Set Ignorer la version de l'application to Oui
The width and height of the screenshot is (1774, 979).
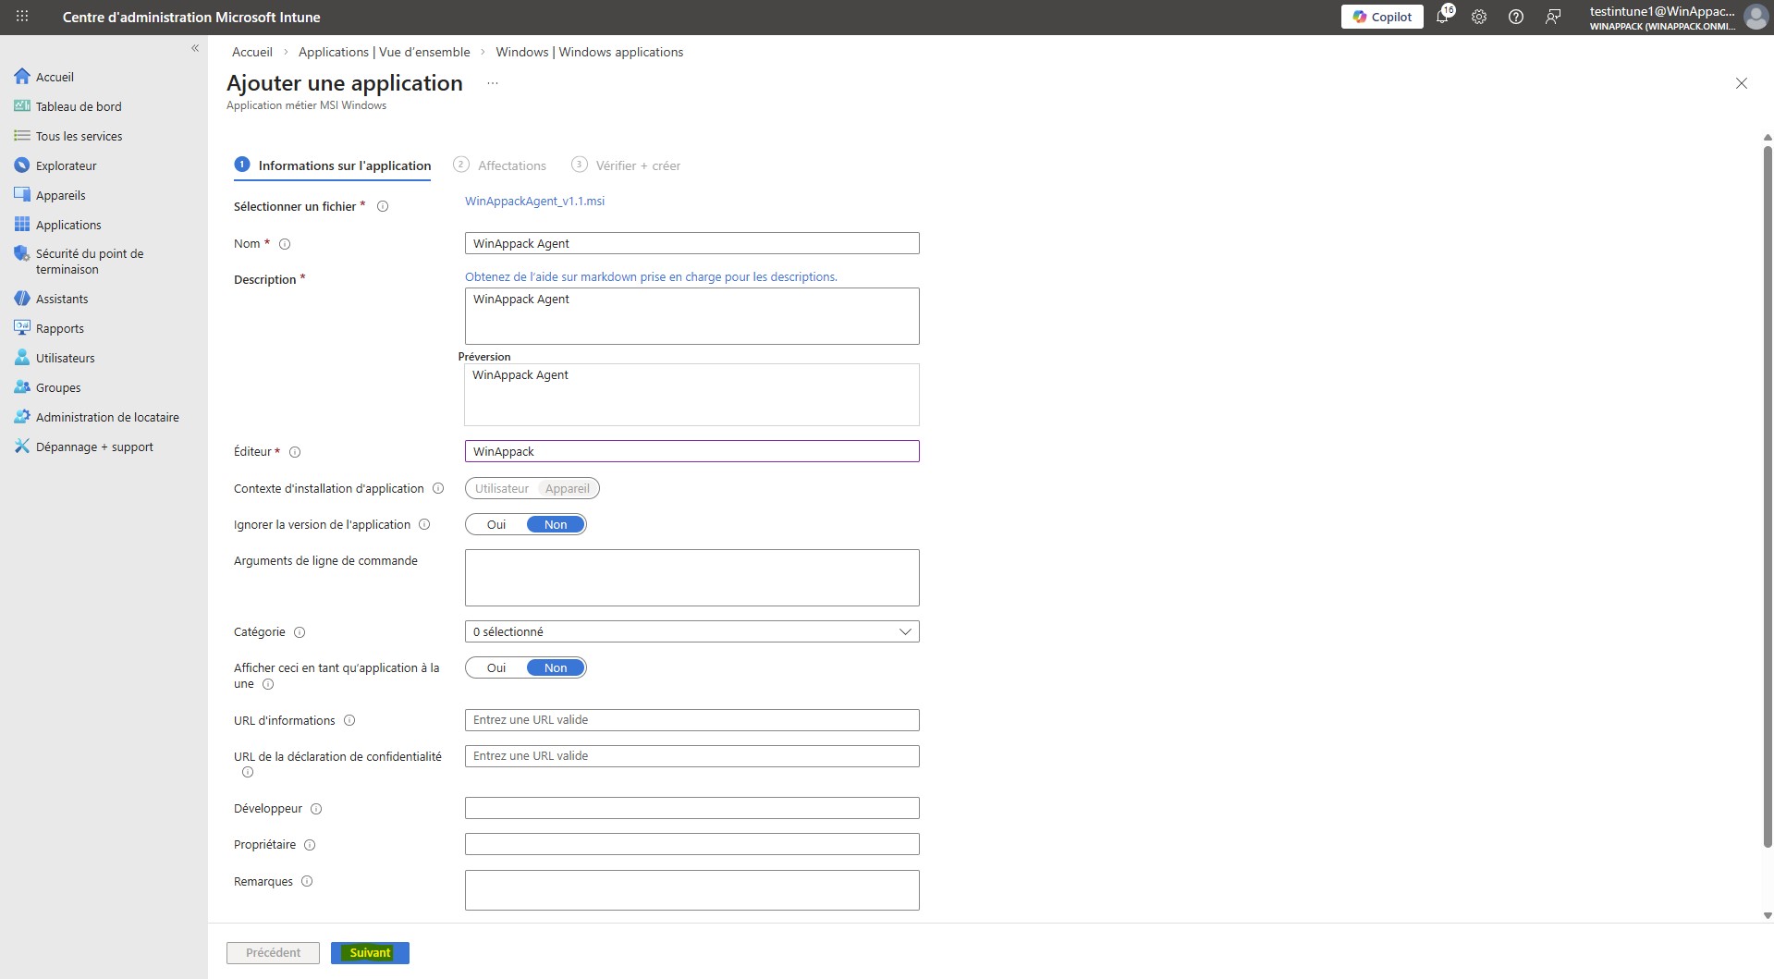pos(496,524)
